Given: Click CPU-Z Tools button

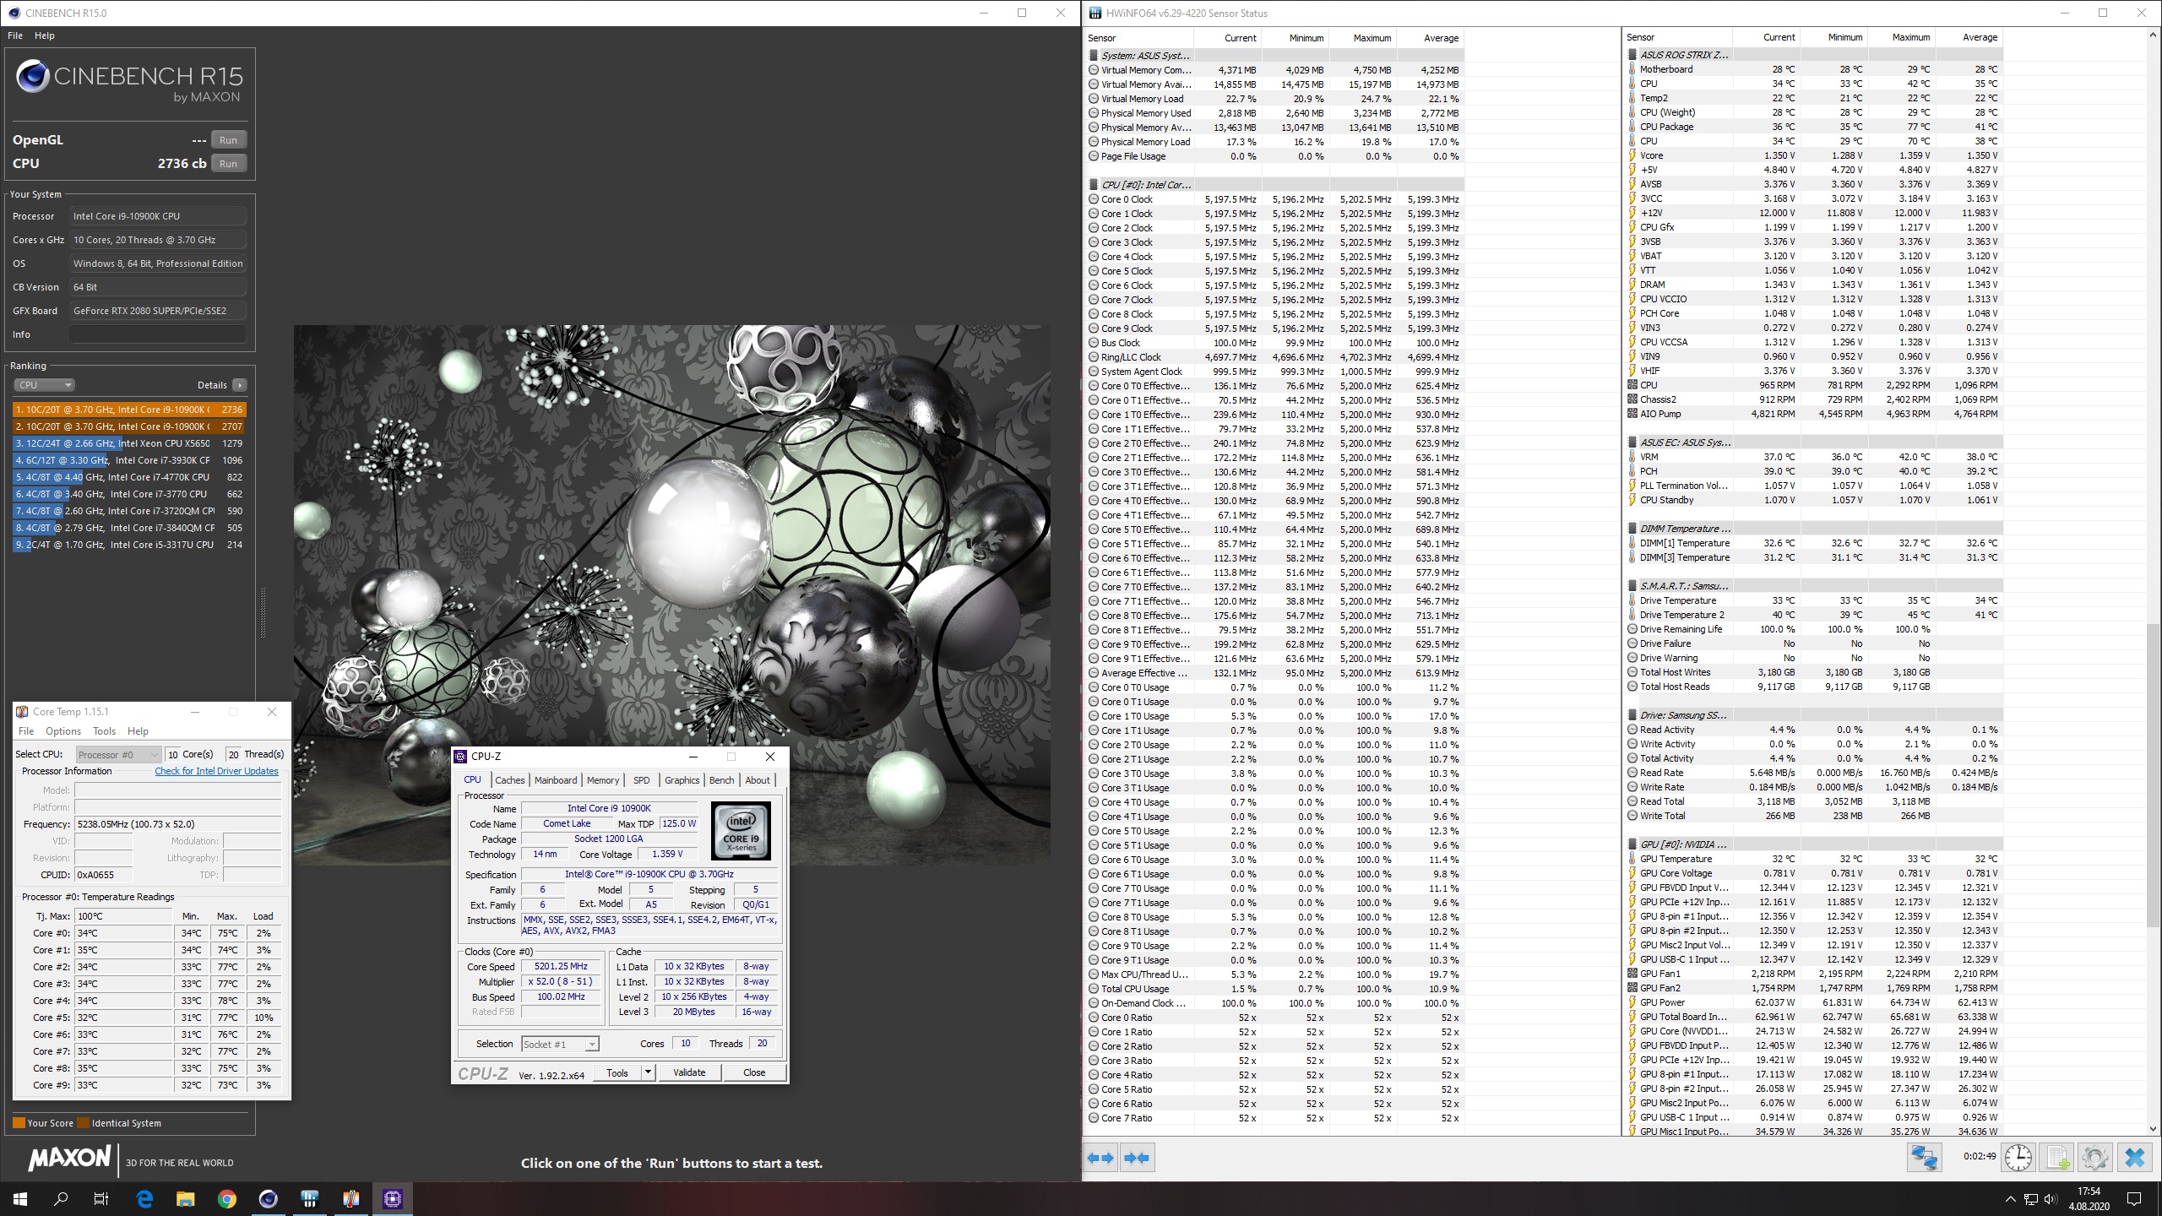Looking at the screenshot, I should (x=617, y=1072).
